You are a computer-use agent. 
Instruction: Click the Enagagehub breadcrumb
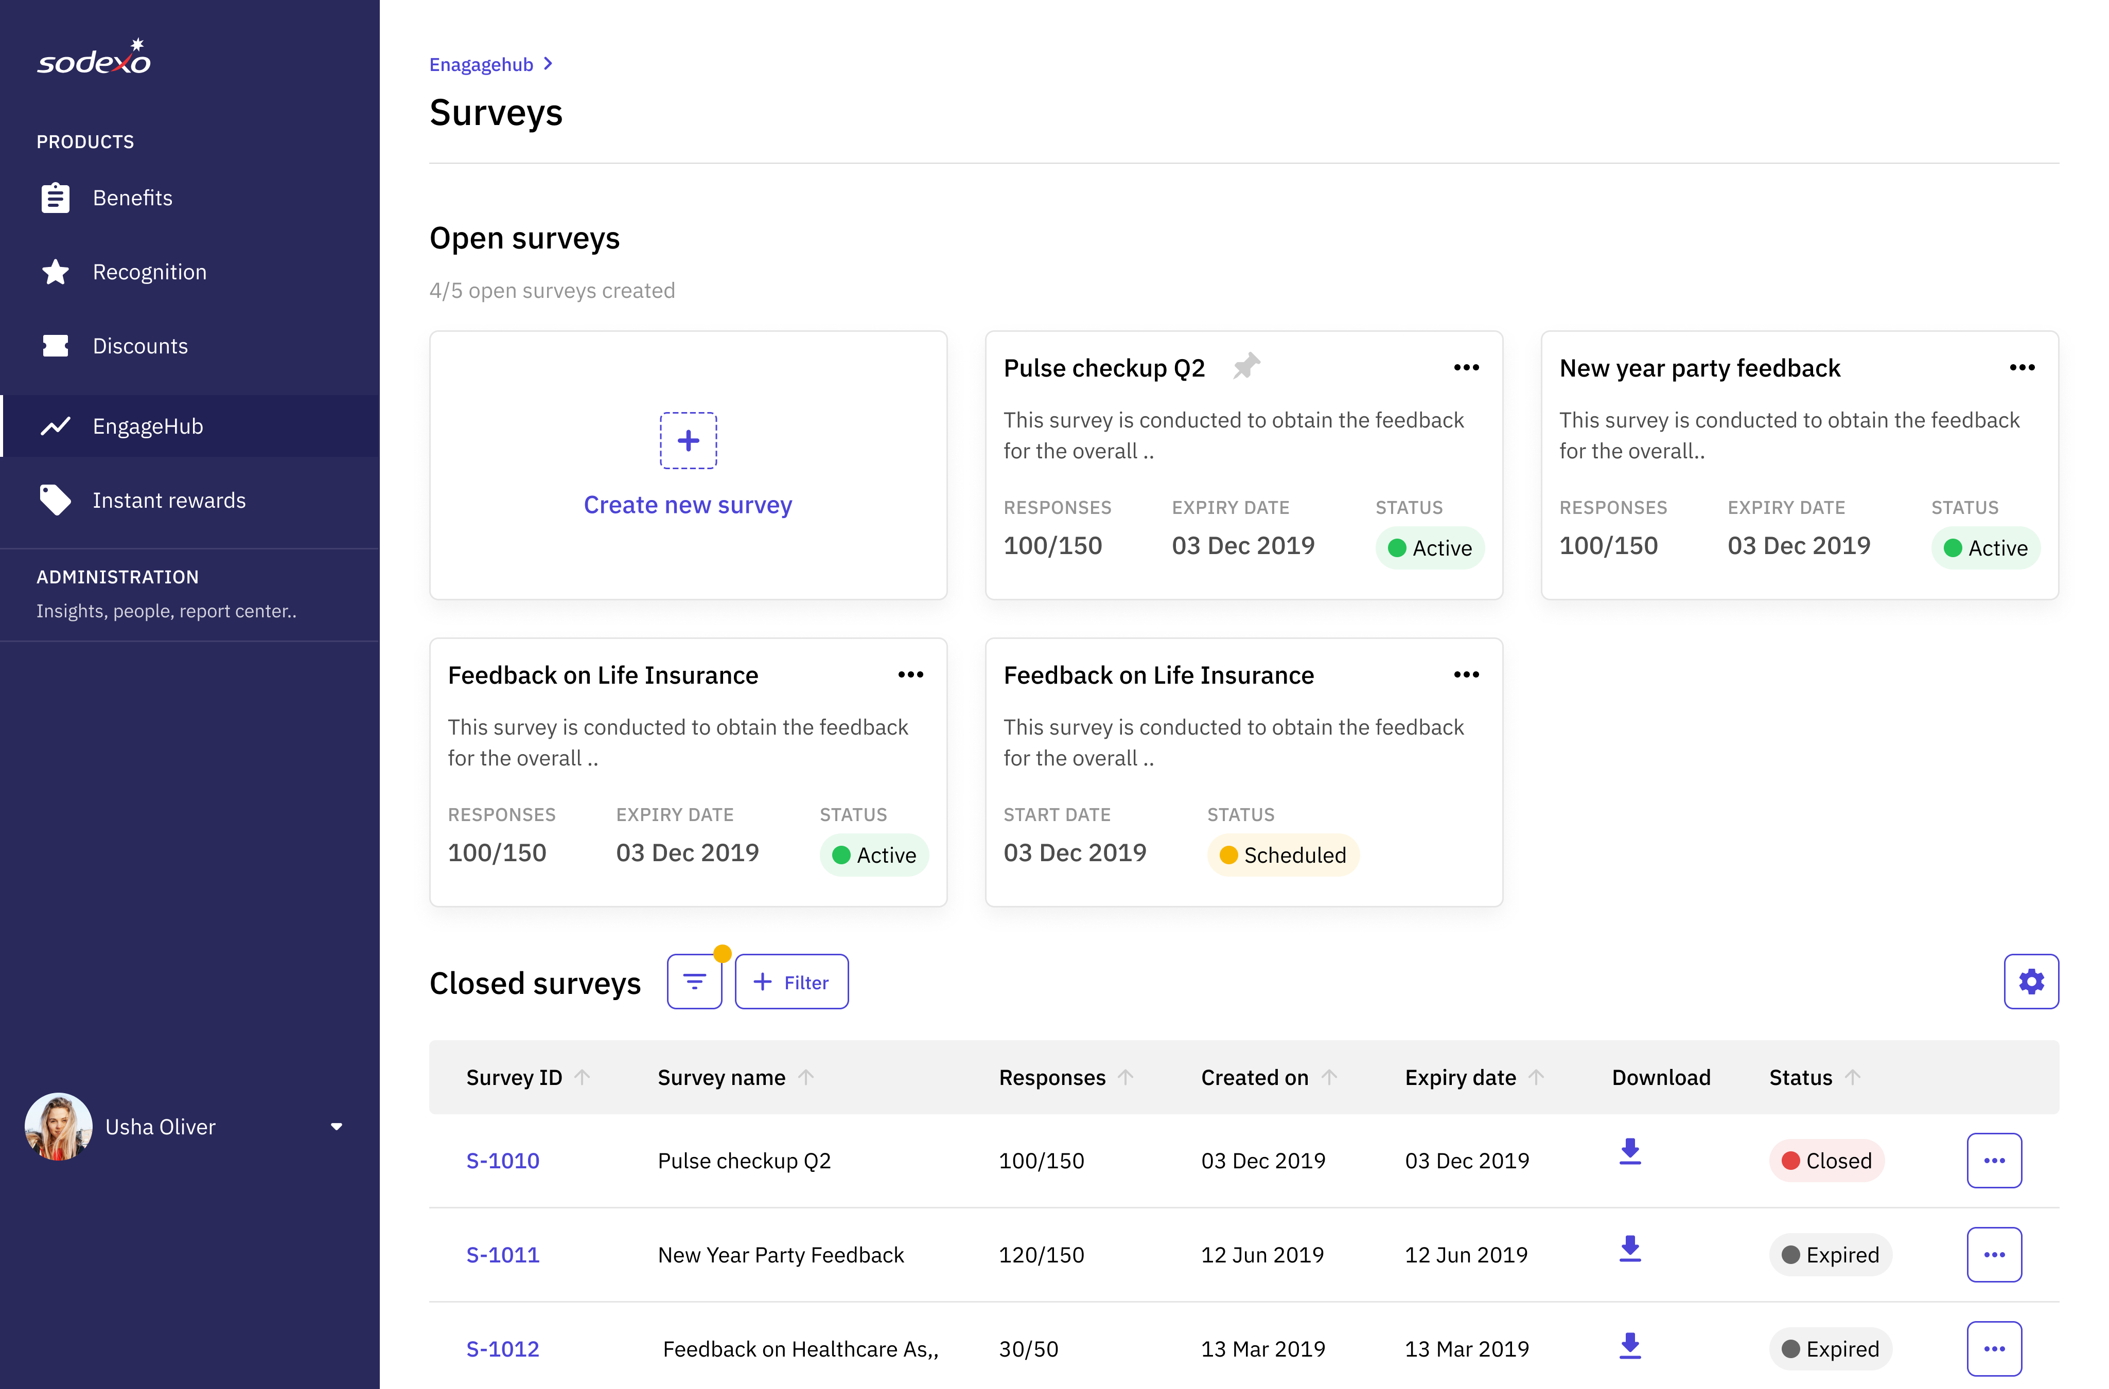pos(480,65)
